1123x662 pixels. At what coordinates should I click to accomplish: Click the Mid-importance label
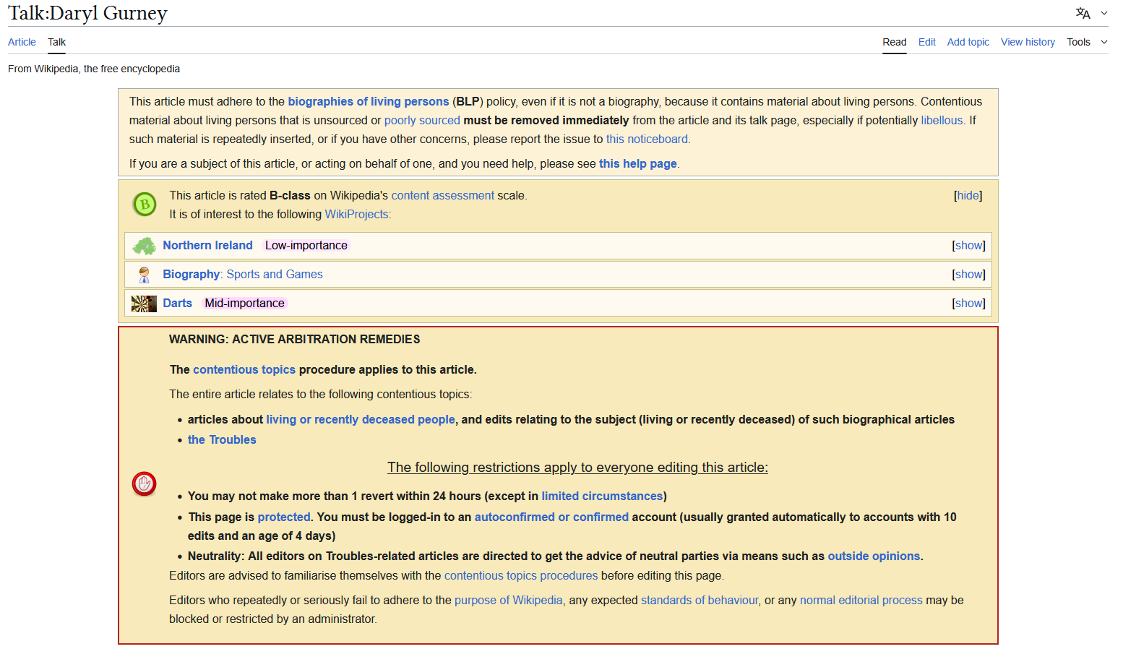(244, 304)
